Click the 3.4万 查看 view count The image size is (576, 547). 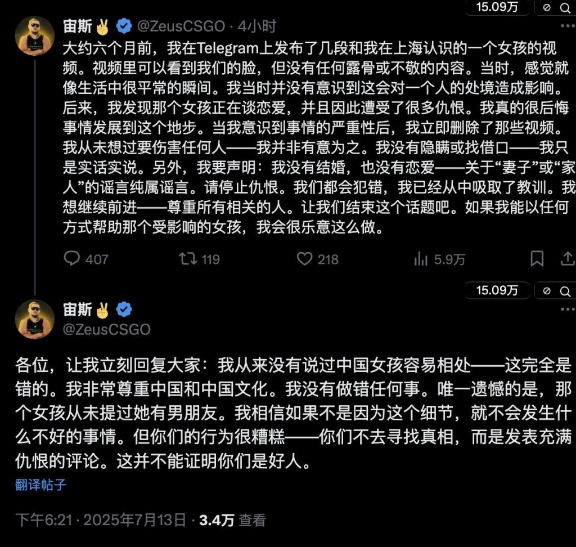[232, 519]
